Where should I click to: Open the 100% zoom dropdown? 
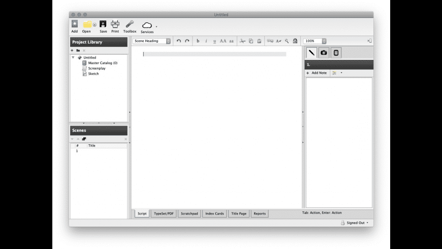coord(315,41)
